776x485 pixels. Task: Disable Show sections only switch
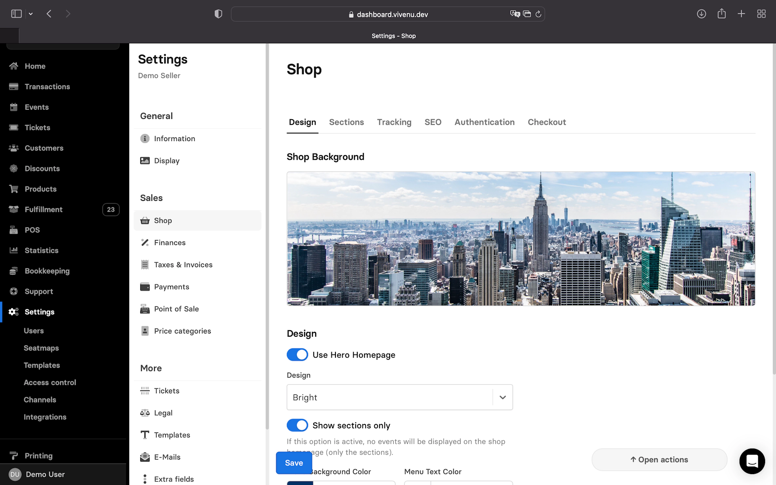click(297, 425)
